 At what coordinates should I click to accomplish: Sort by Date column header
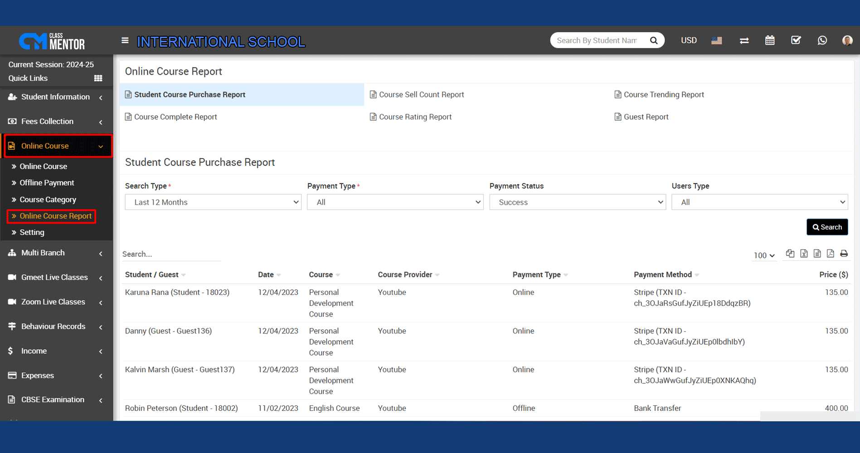coord(270,275)
